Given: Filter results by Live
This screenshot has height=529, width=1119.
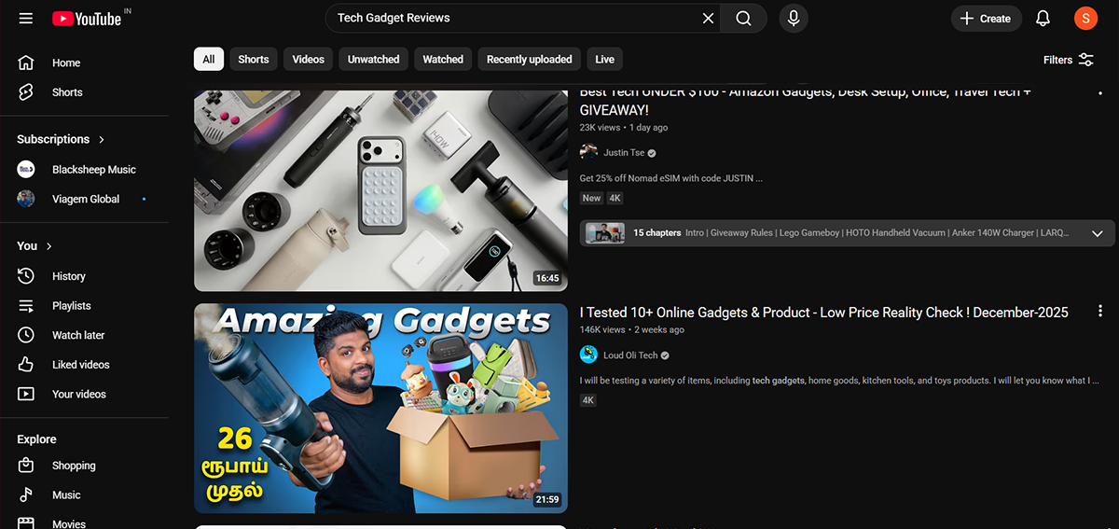Looking at the screenshot, I should coord(605,59).
